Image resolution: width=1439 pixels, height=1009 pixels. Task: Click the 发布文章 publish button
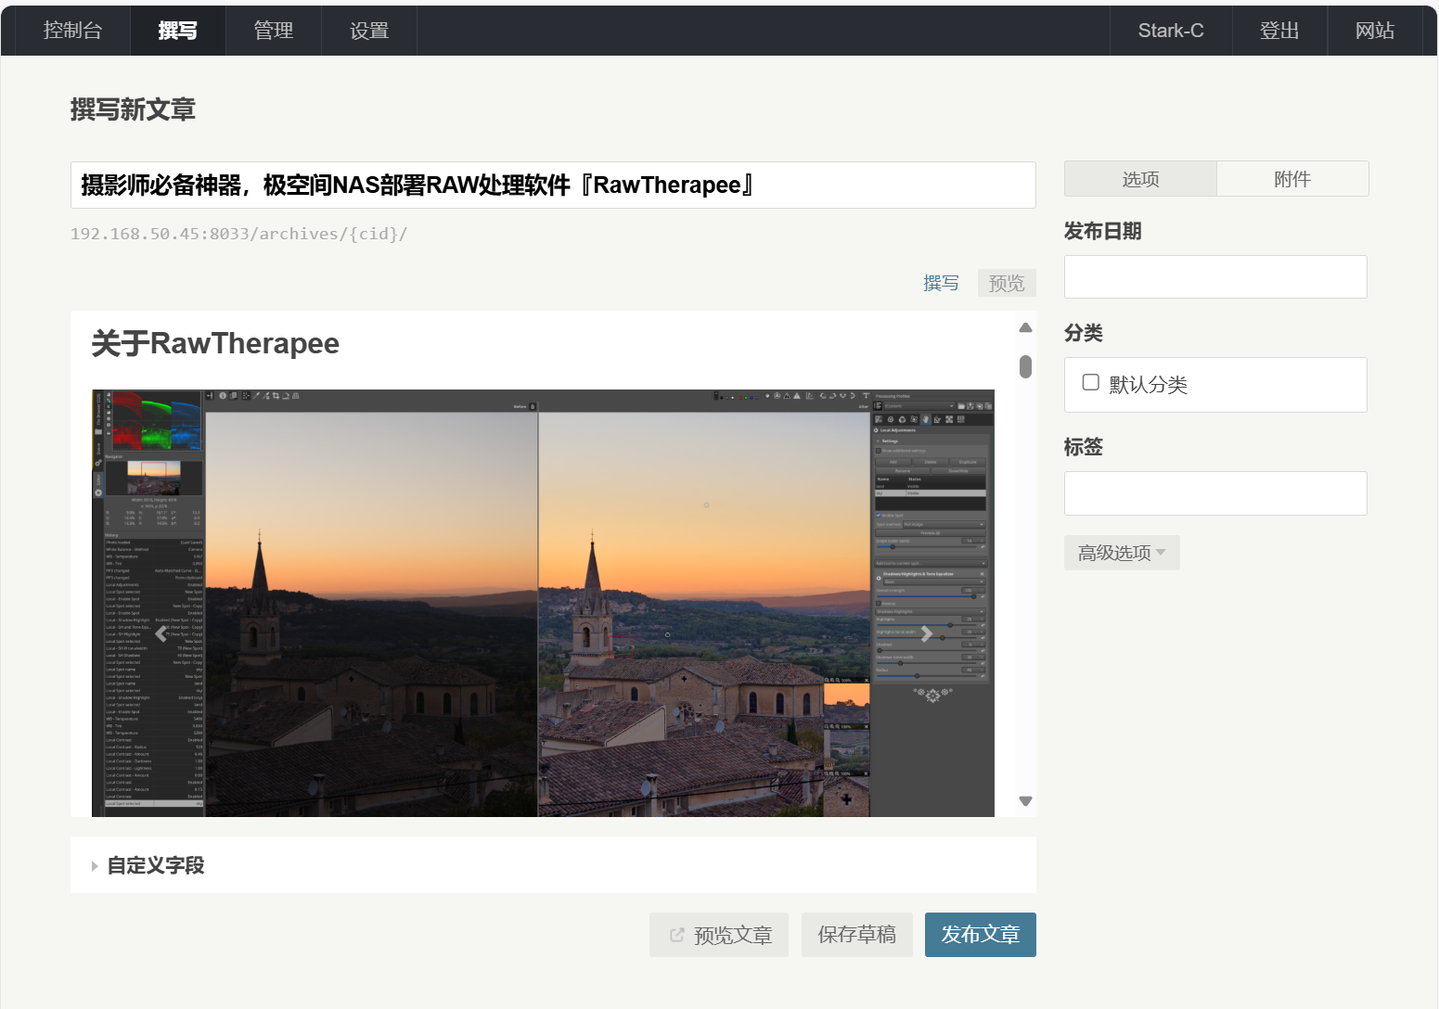[981, 935]
